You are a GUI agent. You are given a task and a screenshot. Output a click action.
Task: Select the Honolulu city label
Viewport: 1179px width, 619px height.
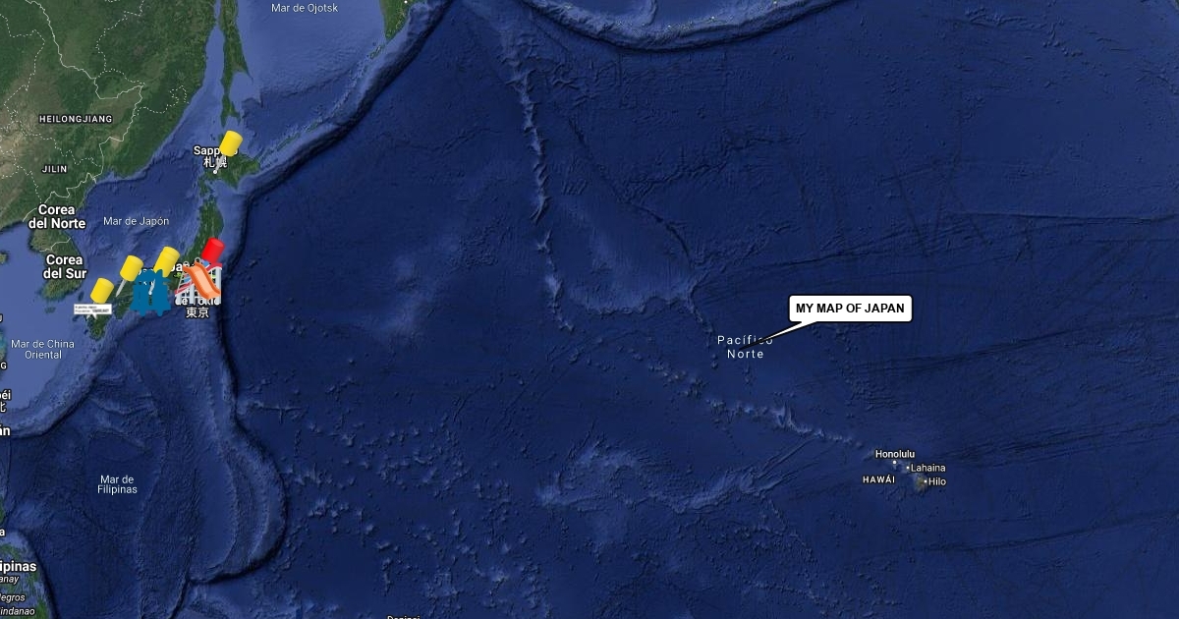895,454
